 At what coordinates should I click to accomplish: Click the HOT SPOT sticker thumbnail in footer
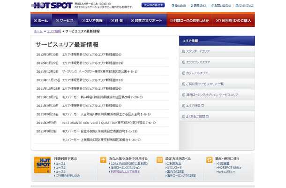coord(42,165)
